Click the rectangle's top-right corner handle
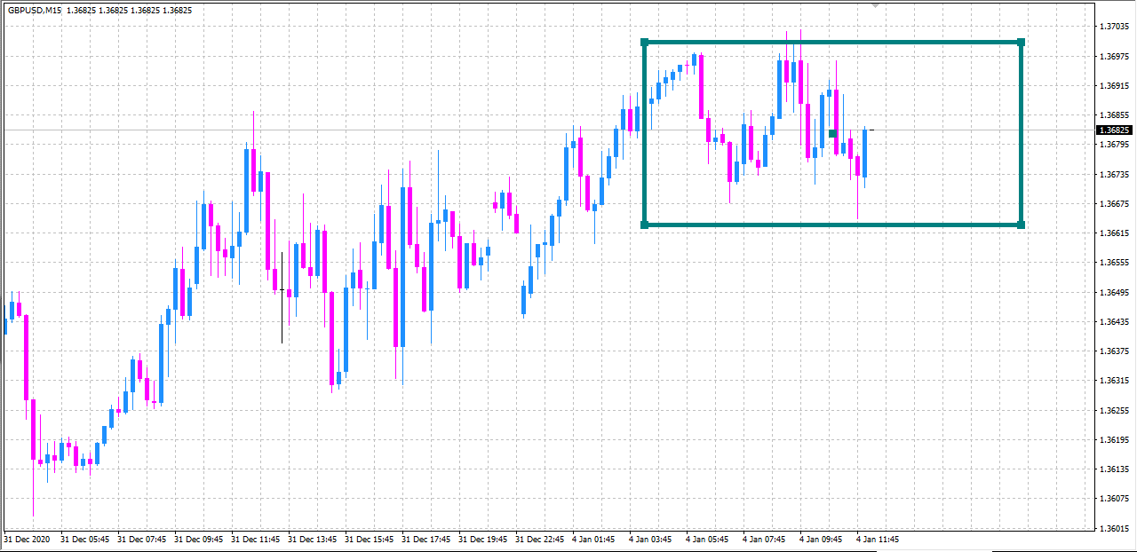This screenshot has width=1137, height=552. point(1022,42)
